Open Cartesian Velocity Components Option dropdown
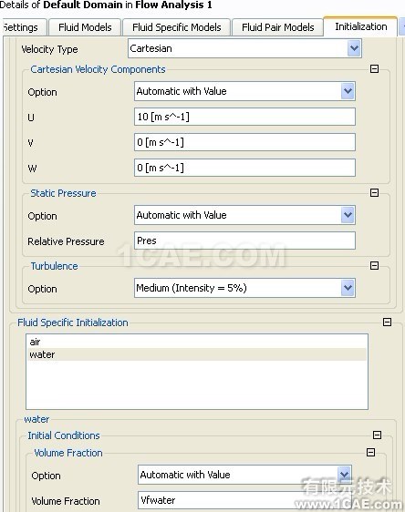The image size is (405, 512). pos(348,91)
